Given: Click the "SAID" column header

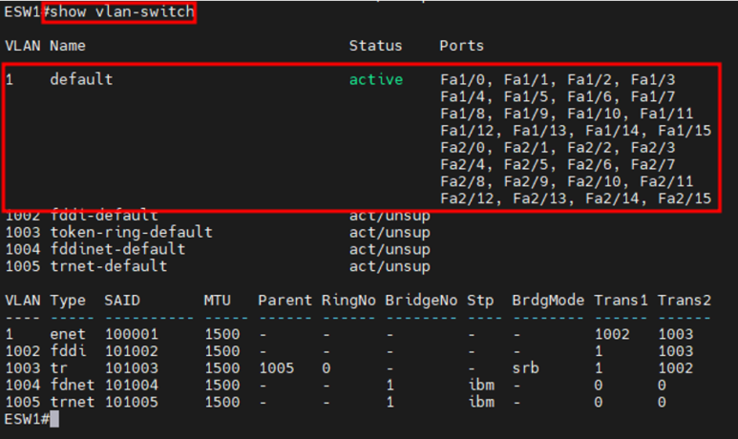Looking at the screenshot, I should (122, 301).
